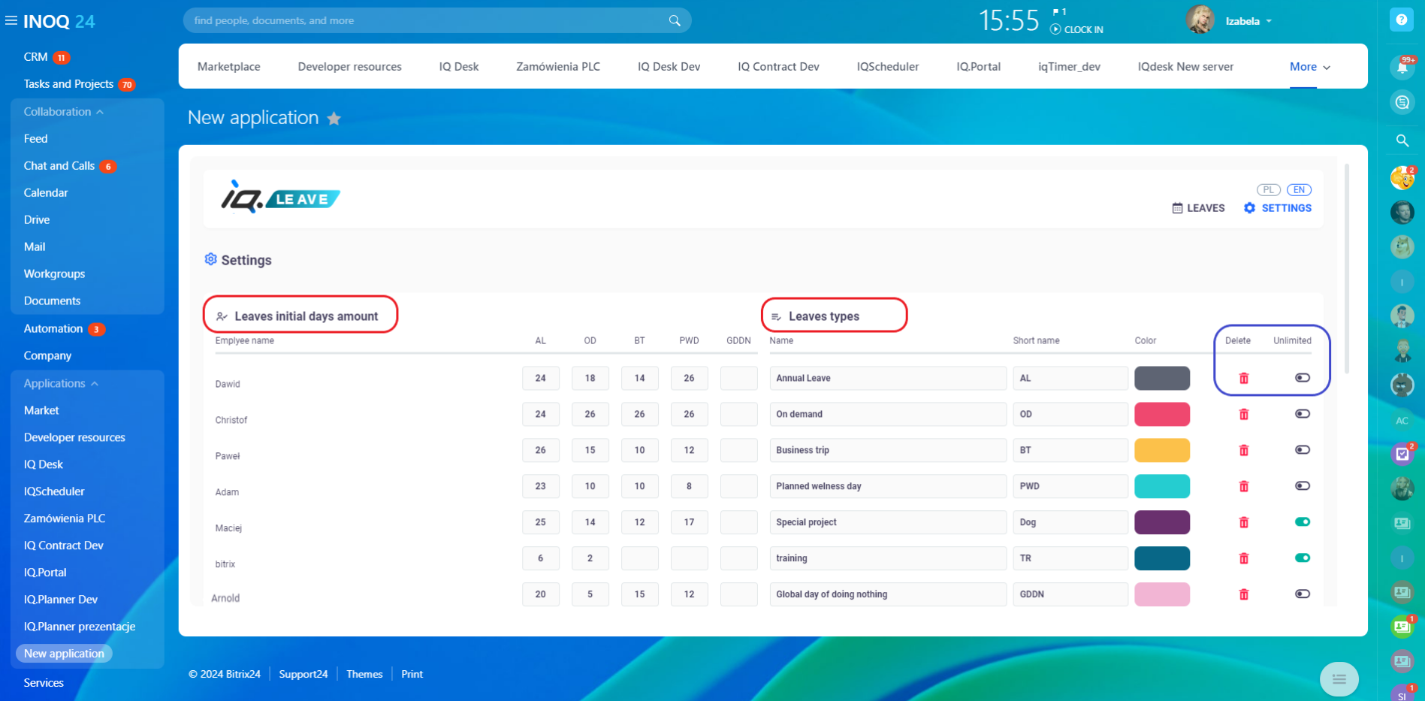
Task: Go to the LEAVES view
Action: point(1198,208)
